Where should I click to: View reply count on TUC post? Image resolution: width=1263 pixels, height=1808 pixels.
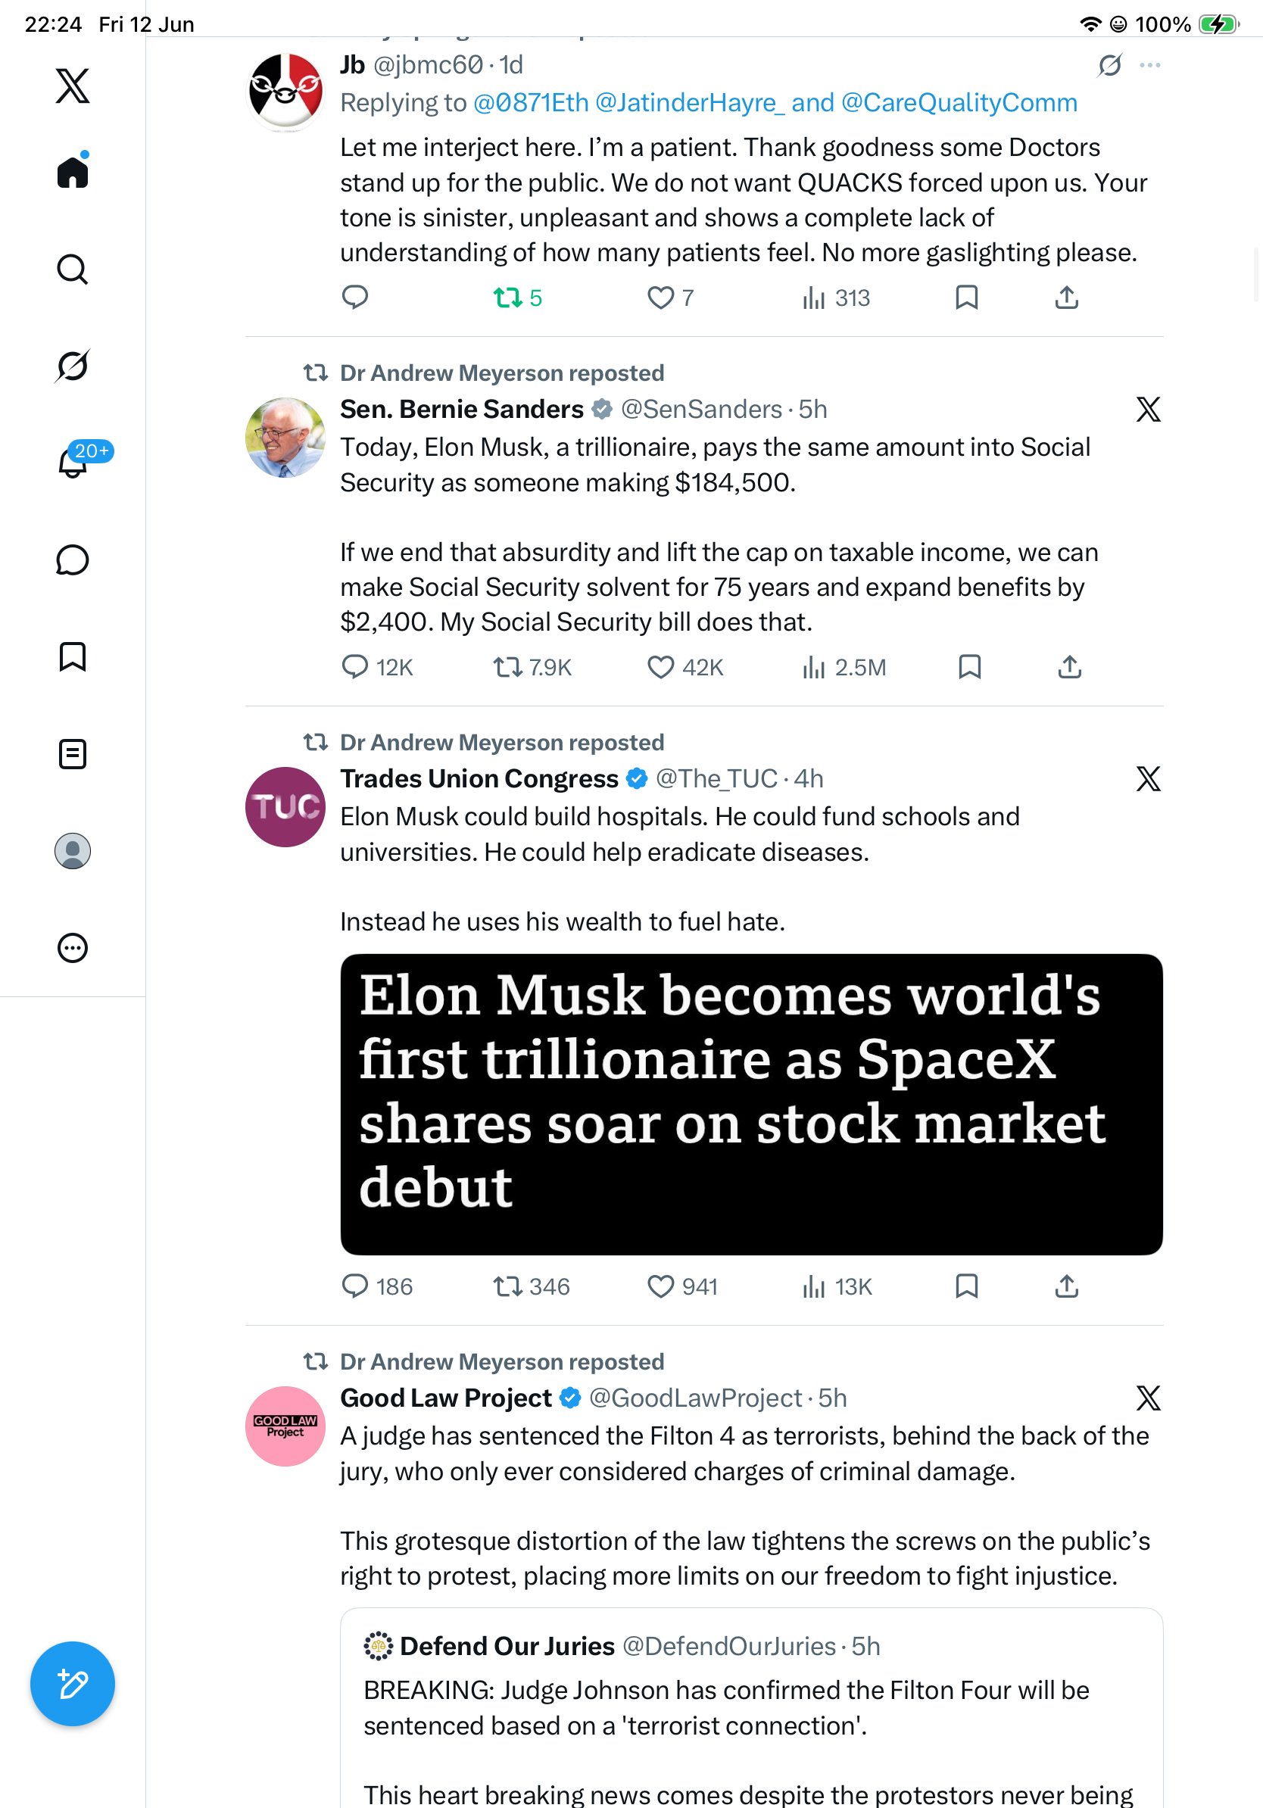click(x=377, y=1286)
